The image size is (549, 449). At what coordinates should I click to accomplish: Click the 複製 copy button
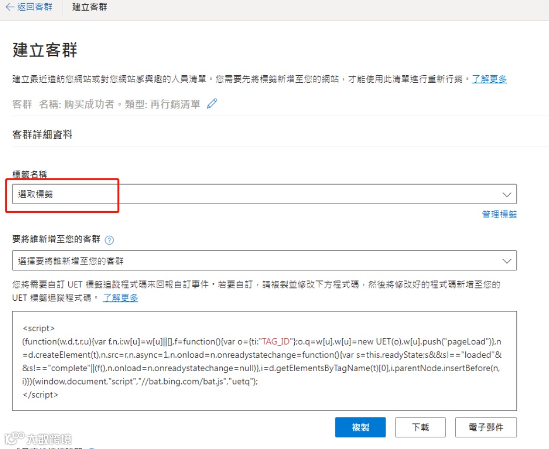360,427
